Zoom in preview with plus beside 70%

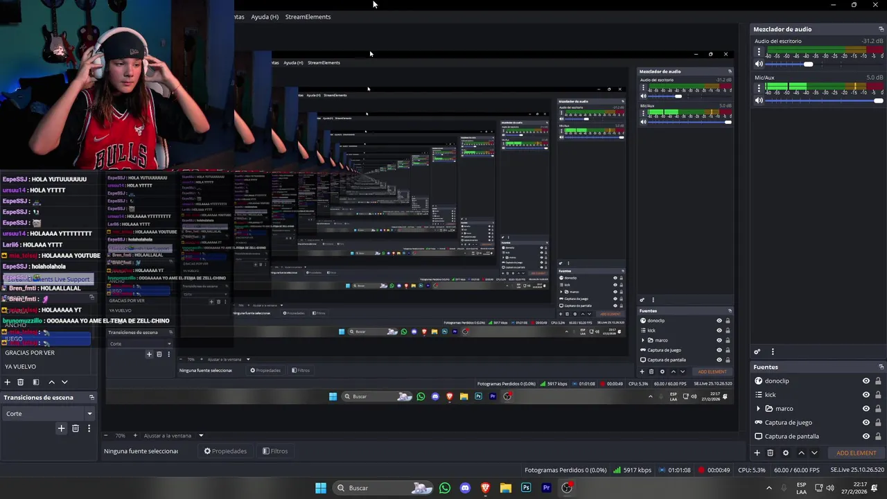tap(135, 435)
